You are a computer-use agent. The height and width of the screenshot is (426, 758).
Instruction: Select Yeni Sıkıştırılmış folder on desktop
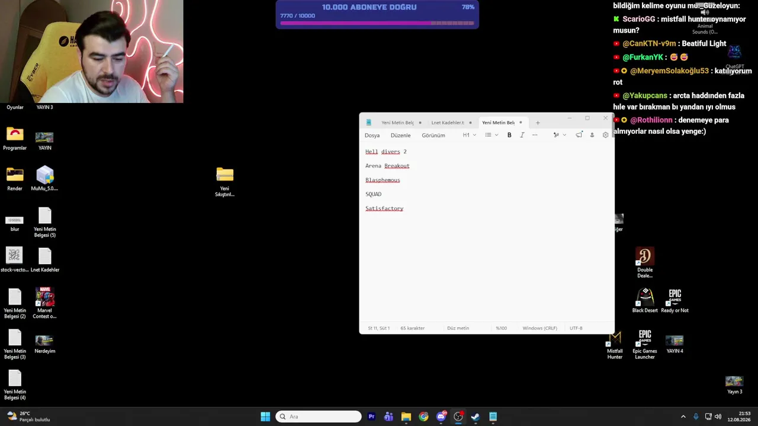pos(225,182)
